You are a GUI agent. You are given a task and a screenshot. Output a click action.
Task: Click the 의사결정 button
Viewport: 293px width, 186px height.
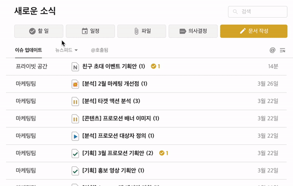pyautogui.click(x=193, y=31)
